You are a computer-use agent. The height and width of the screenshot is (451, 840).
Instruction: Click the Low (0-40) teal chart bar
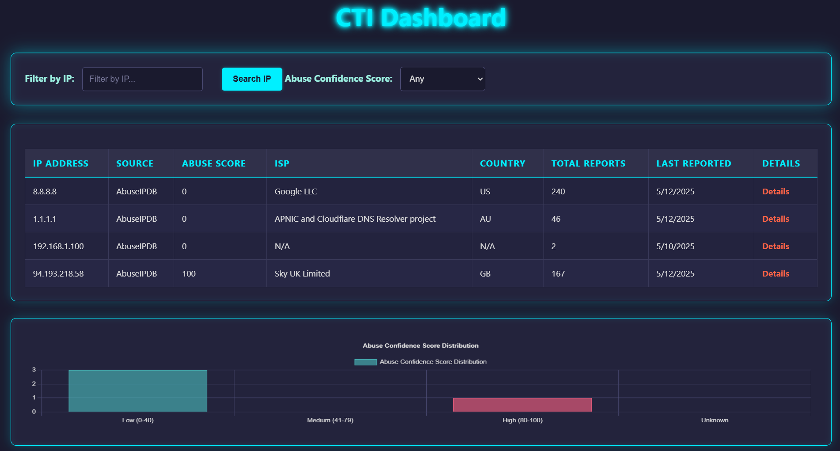(x=138, y=391)
